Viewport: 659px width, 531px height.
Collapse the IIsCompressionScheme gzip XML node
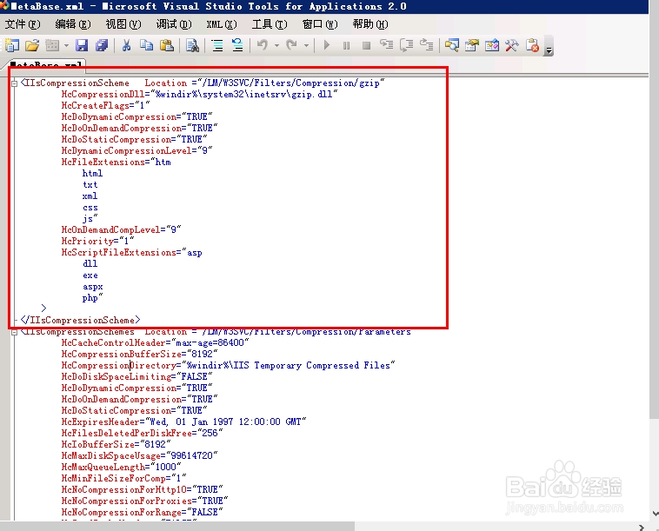point(14,83)
